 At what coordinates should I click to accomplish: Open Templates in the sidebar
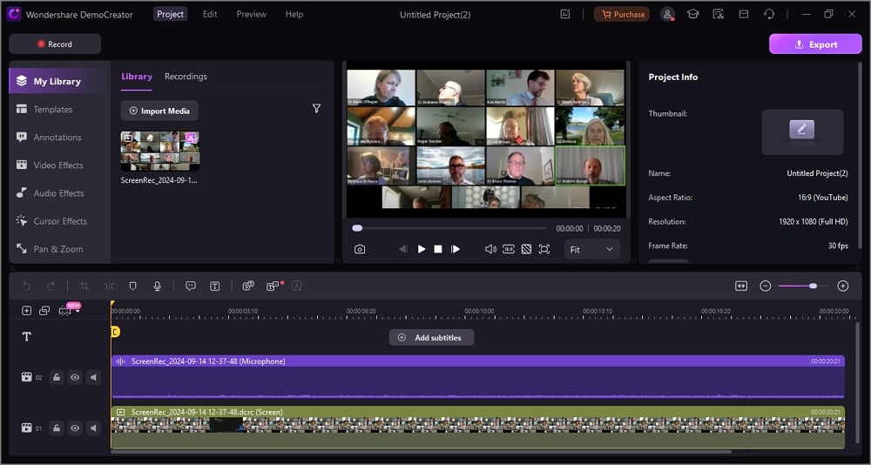60,109
